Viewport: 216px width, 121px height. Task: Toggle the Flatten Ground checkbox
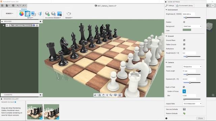coord(184,44)
